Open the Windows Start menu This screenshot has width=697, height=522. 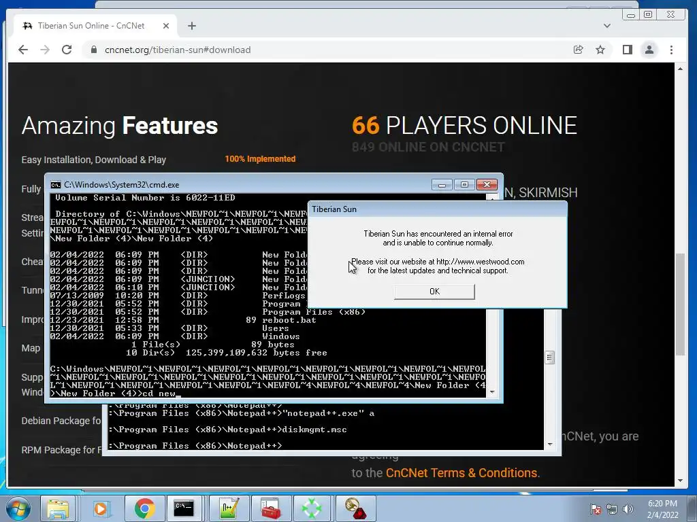click(x=18, y=508)
